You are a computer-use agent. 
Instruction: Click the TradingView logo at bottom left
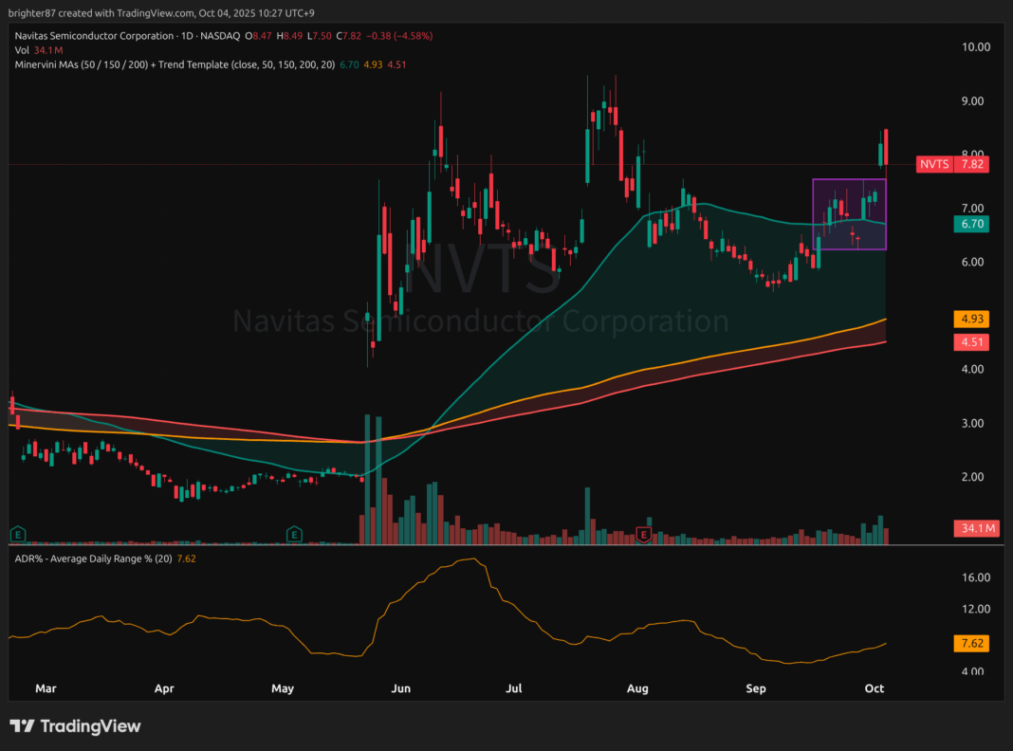point(75,726)
